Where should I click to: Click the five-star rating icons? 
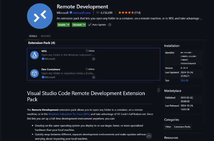pos(126,13)
